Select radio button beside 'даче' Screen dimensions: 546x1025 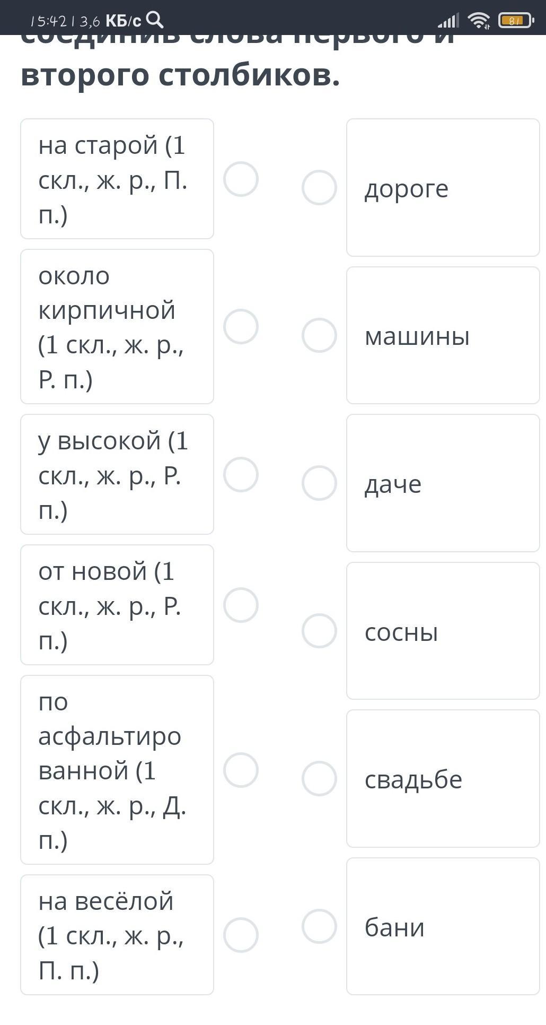pyautogui.click(x=319, y=483)
